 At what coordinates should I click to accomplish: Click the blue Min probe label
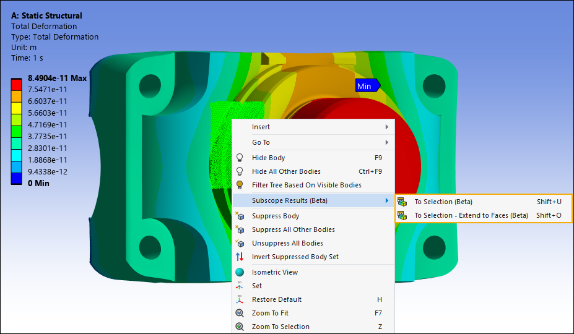(368, 86)
